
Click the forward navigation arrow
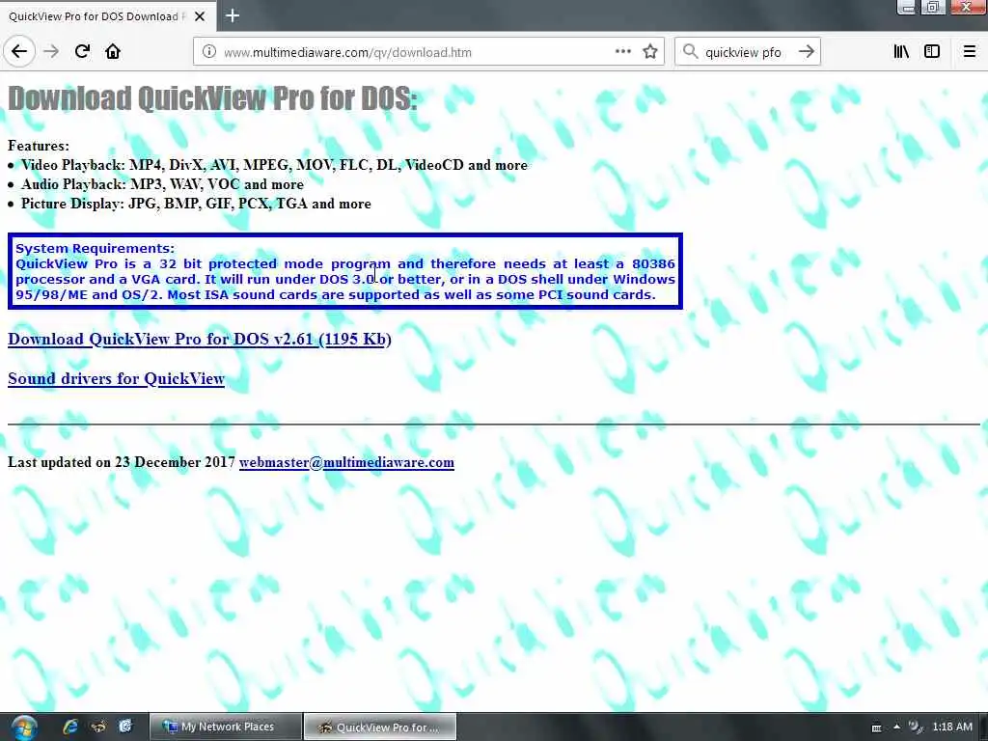coord(51,51)
